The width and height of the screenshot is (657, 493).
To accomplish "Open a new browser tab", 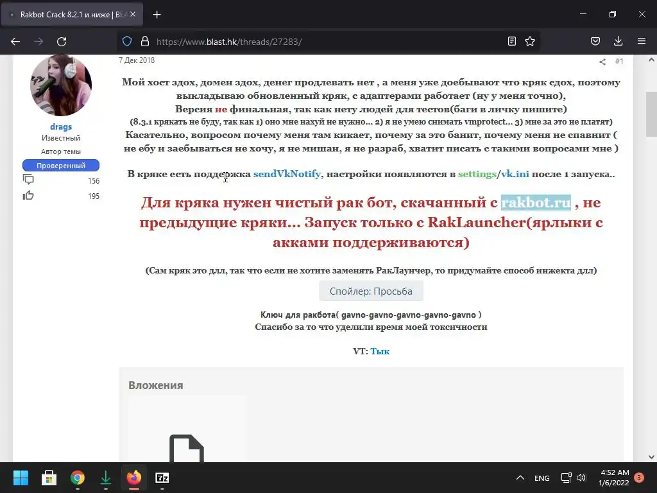I will [157, 15].
